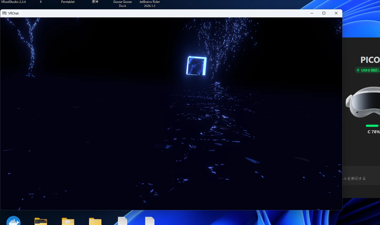The height and width of the screenshot is (225, 380).
Task: Select the JetBrains Rider 2026.1.3 shortcut label
Action: click(x=150, y=4)
